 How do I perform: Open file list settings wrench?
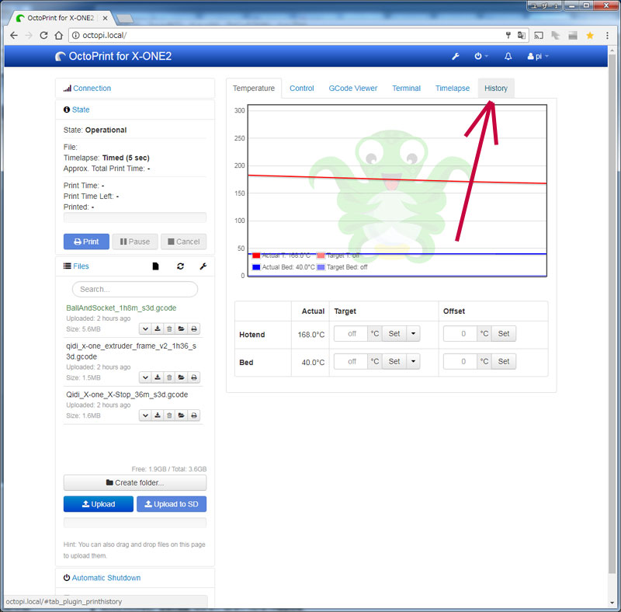[203, 266]
